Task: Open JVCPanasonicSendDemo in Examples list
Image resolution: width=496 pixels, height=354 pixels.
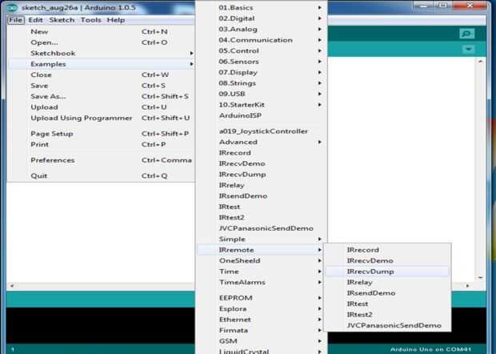Action: coord(262,228)
